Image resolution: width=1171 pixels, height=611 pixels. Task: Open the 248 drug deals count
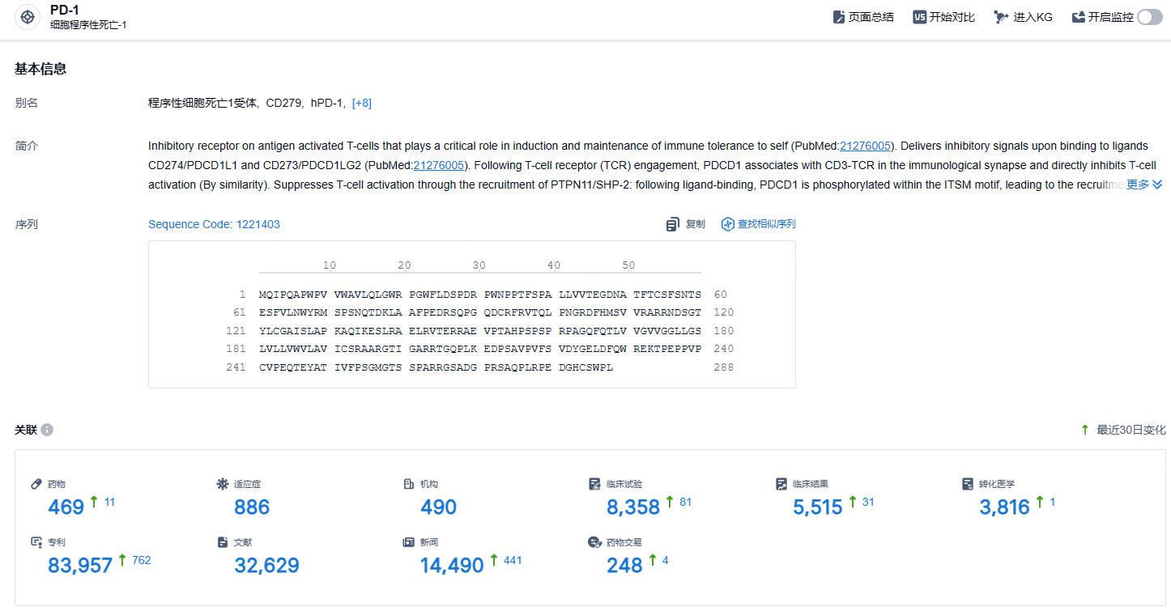[x=624, y=566]
